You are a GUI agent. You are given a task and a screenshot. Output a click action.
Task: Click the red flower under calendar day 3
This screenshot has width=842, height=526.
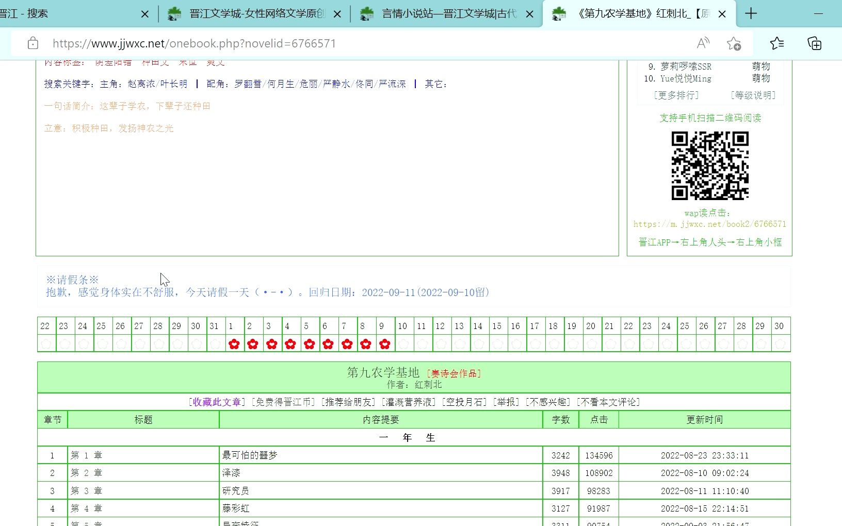(x=272, y=344)
